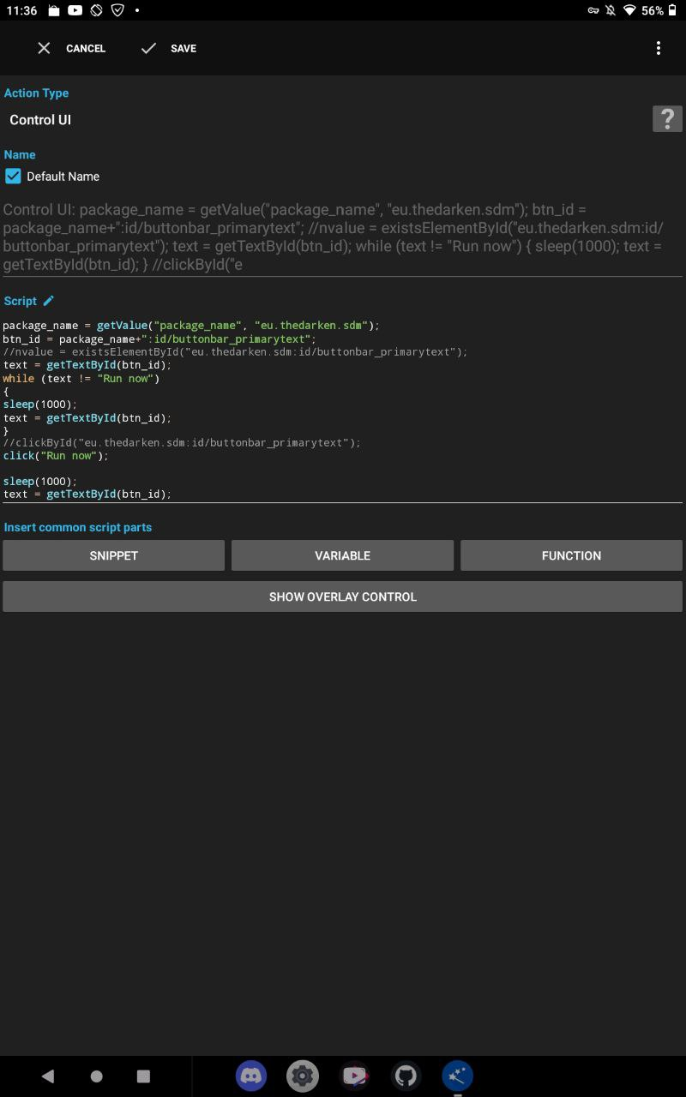The height and width of the screenshot is (1097, 686).
Task: Tap the shield notification icon in status bar
Action: tap(117, 10)
